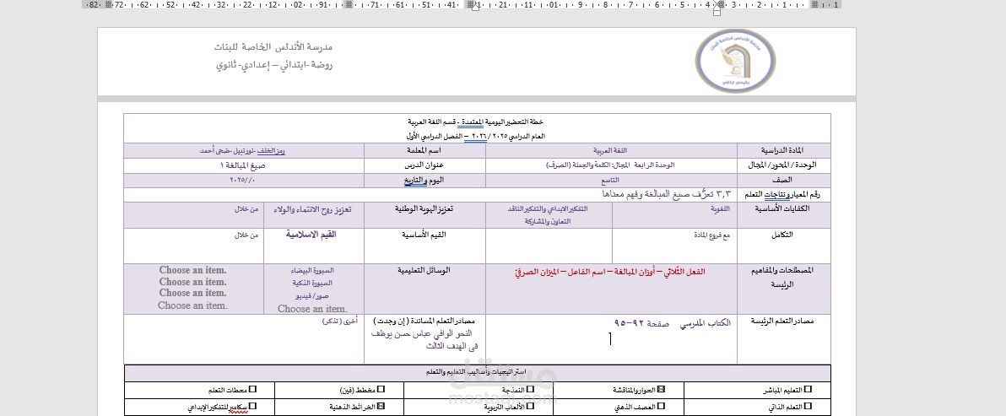Click the اسم المعلمة label cell
Image resolution: width=1006 pixels, height=416 pixels.
pyautogui.click(x=425, y=151)
